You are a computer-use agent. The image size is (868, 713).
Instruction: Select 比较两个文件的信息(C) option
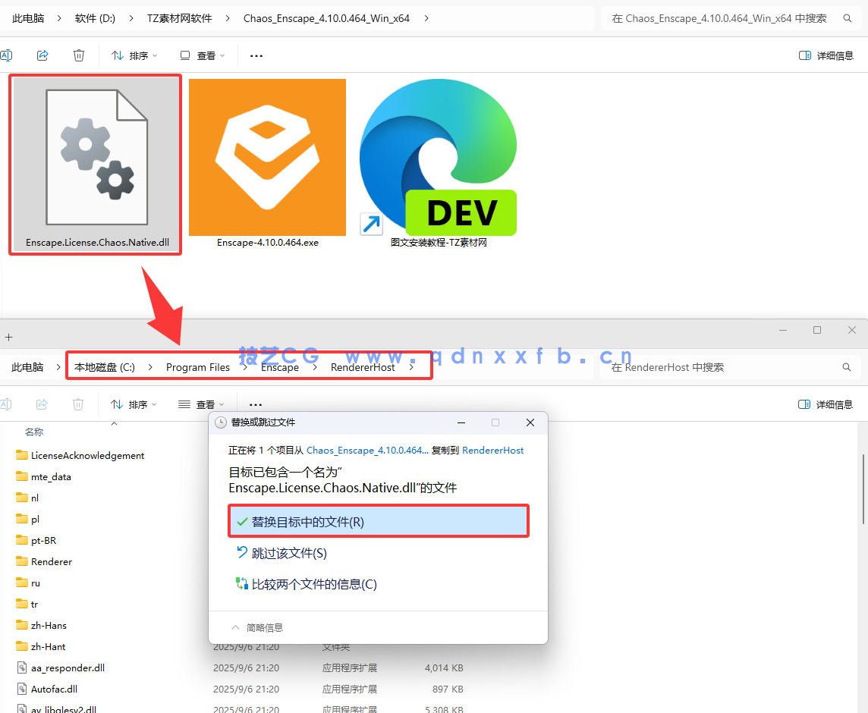[313, 584]
